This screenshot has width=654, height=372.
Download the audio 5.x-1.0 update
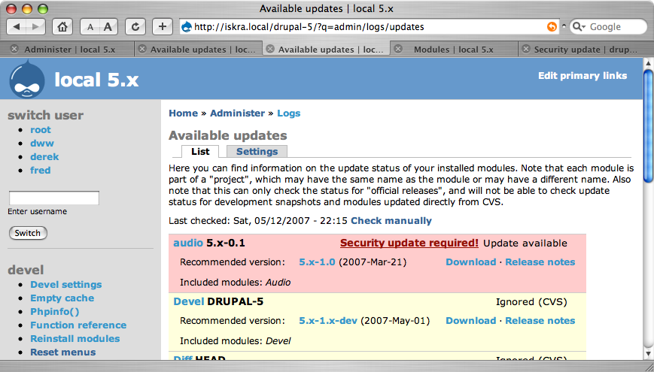[x=471, y=262]
